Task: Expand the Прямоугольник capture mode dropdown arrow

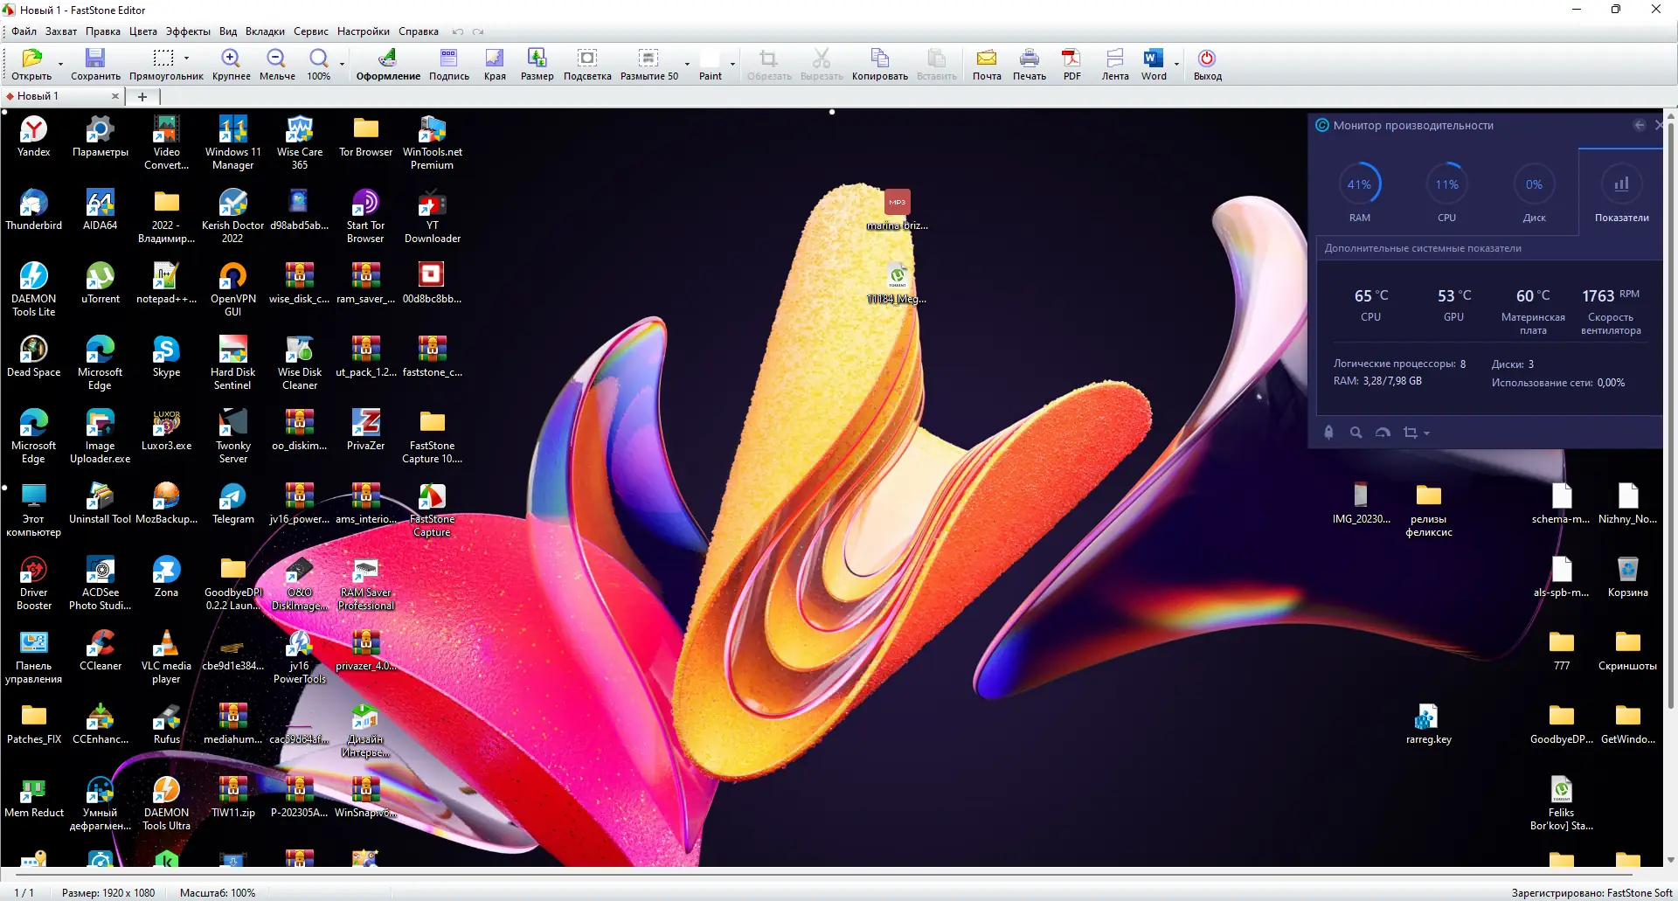Action: [186, 59]
